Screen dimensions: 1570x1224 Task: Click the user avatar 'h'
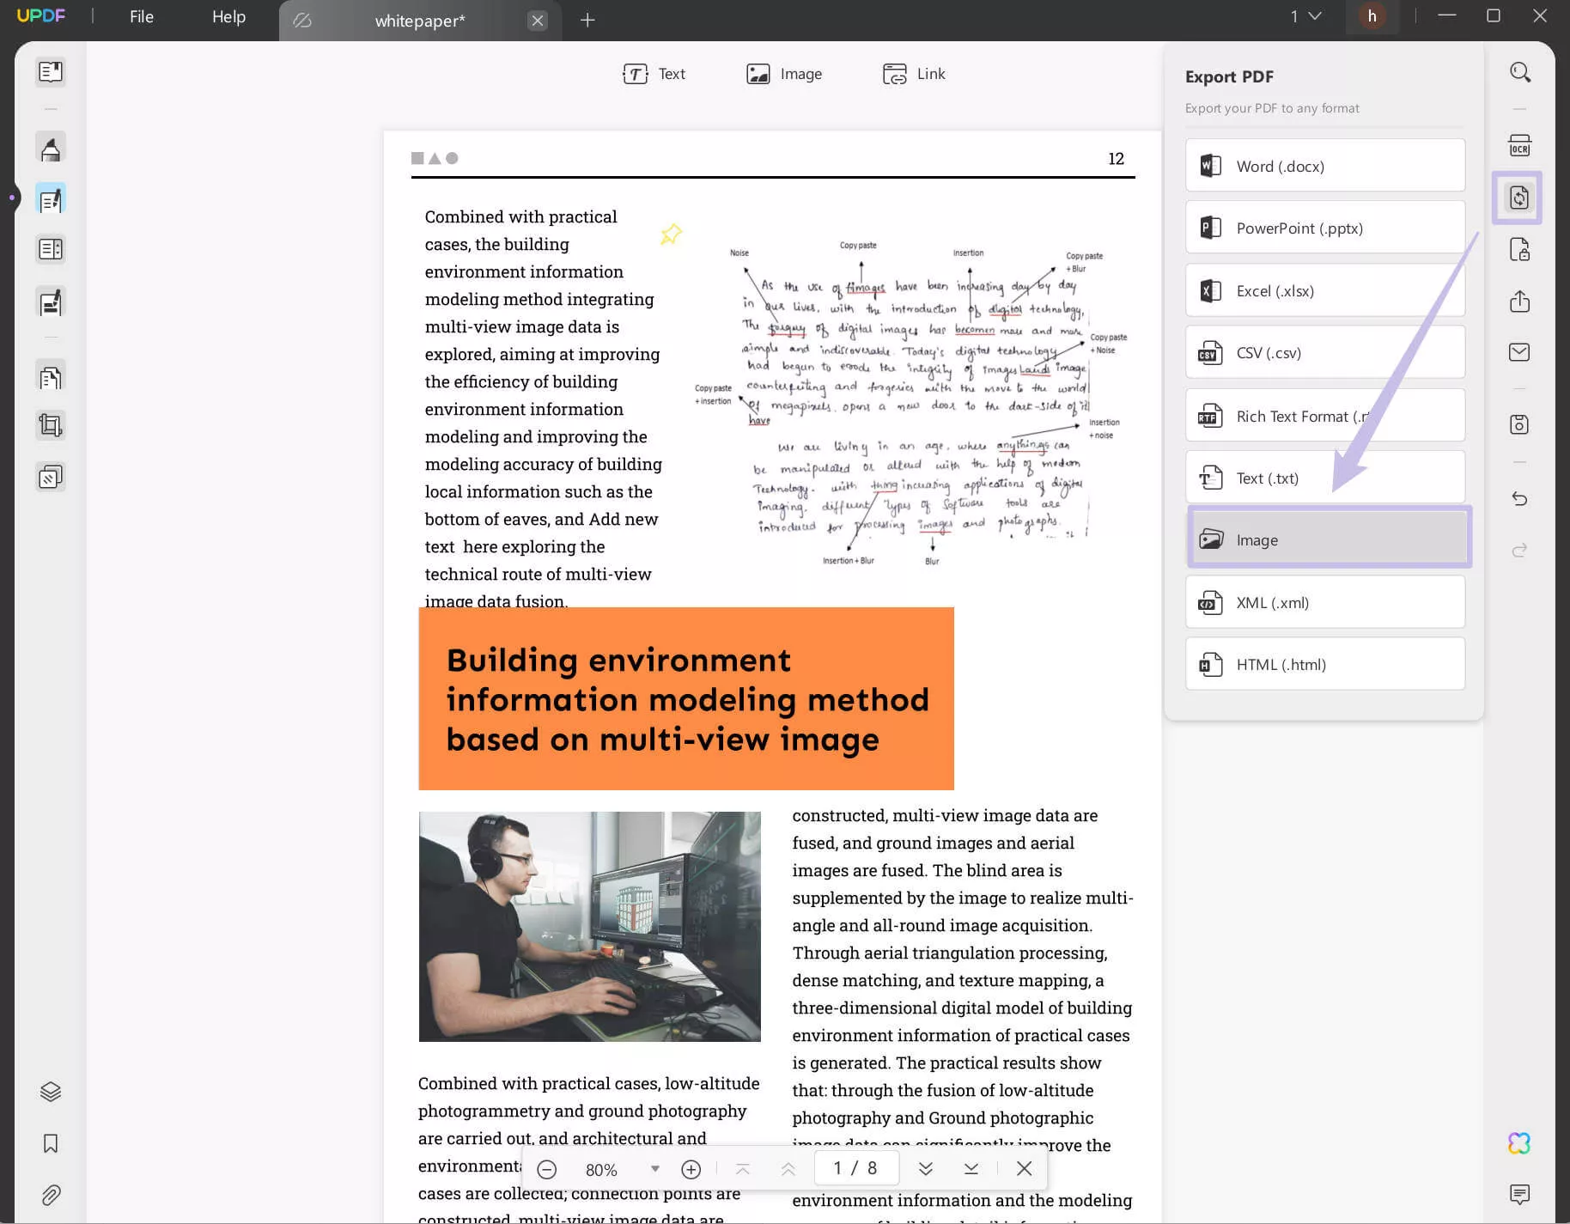(1372, 16)
